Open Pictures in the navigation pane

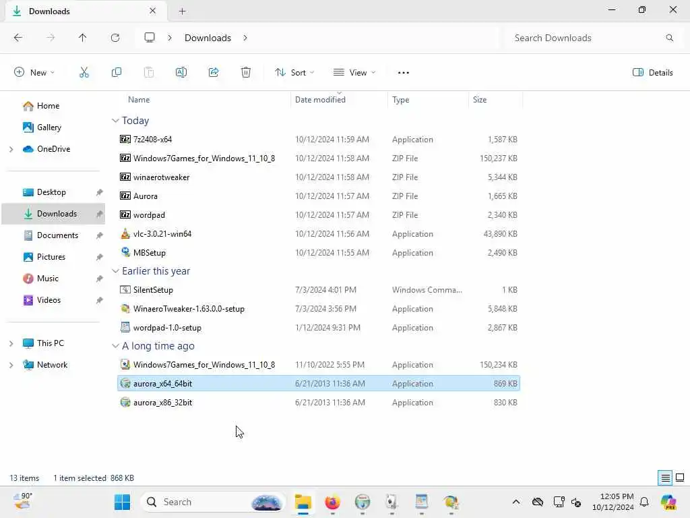[51, 257]
